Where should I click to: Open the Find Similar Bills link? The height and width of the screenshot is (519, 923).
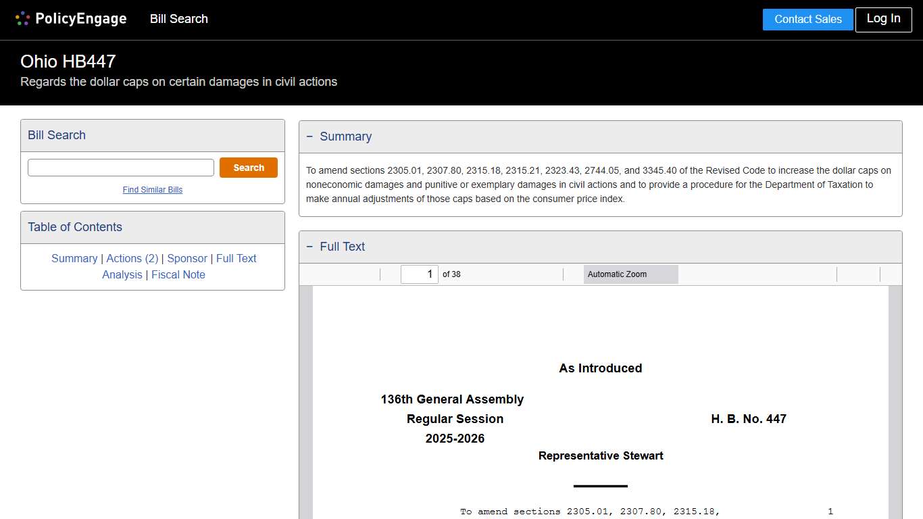tap(152, 190)
